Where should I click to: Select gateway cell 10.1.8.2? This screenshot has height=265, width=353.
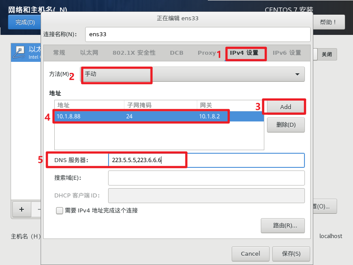click(x=209, y=117)
